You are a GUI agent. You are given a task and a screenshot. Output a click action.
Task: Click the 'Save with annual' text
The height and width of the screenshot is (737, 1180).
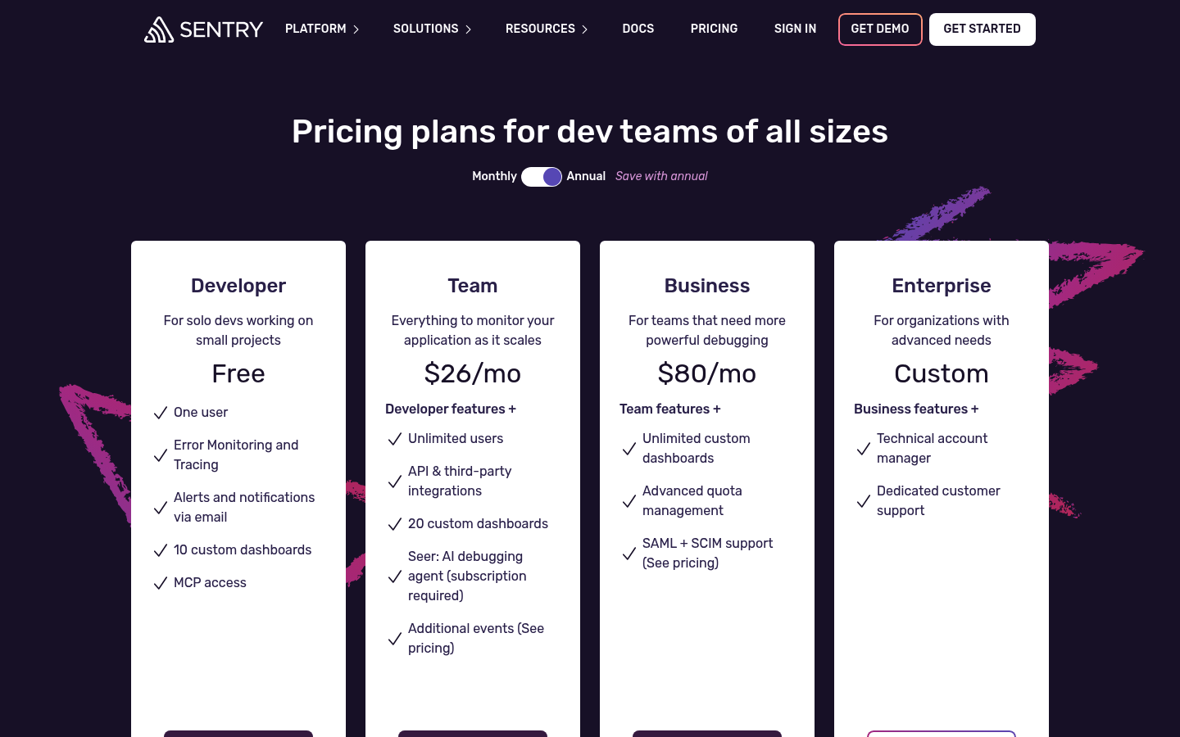click(x=661, y=176)
